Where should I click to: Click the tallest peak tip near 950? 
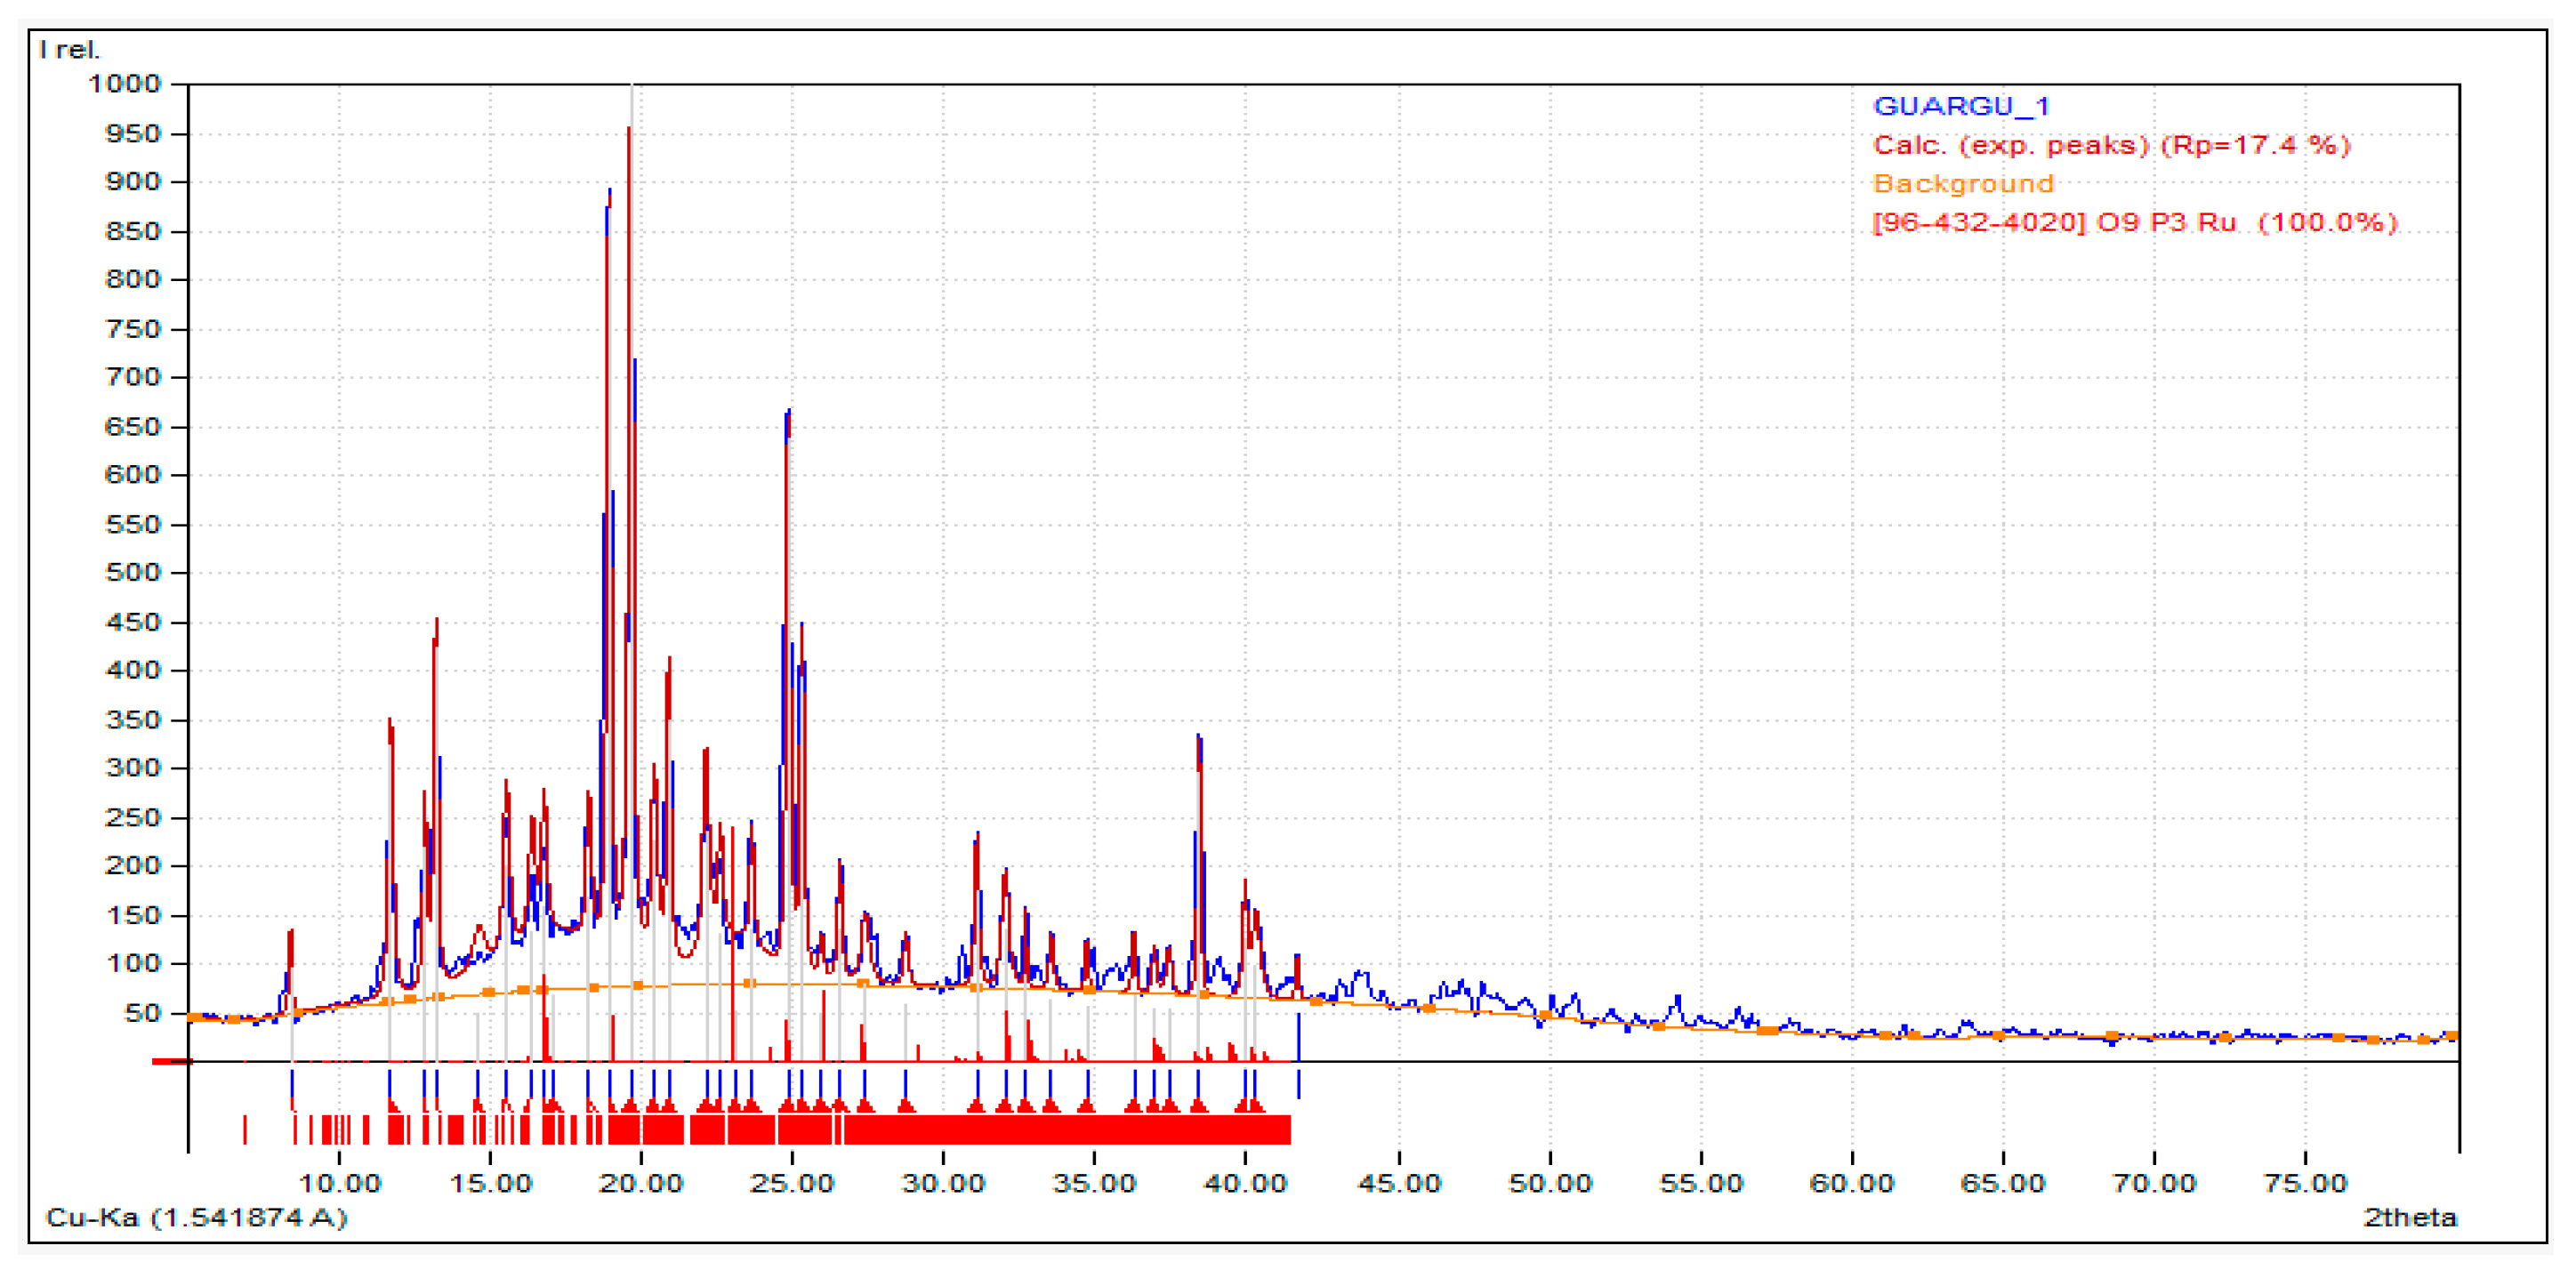[x=628, y=130]
